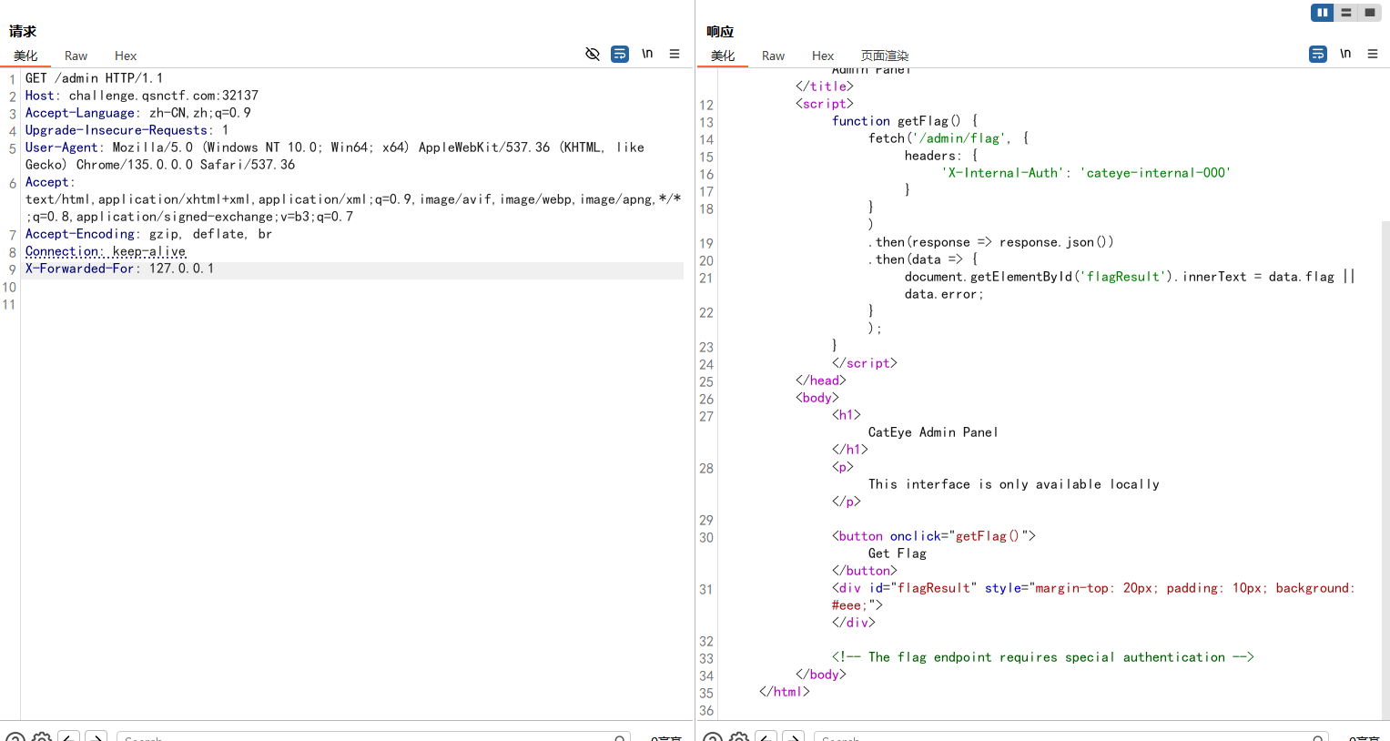
Task: Open the 页面渲染 response tab
Action: [885, 56]
